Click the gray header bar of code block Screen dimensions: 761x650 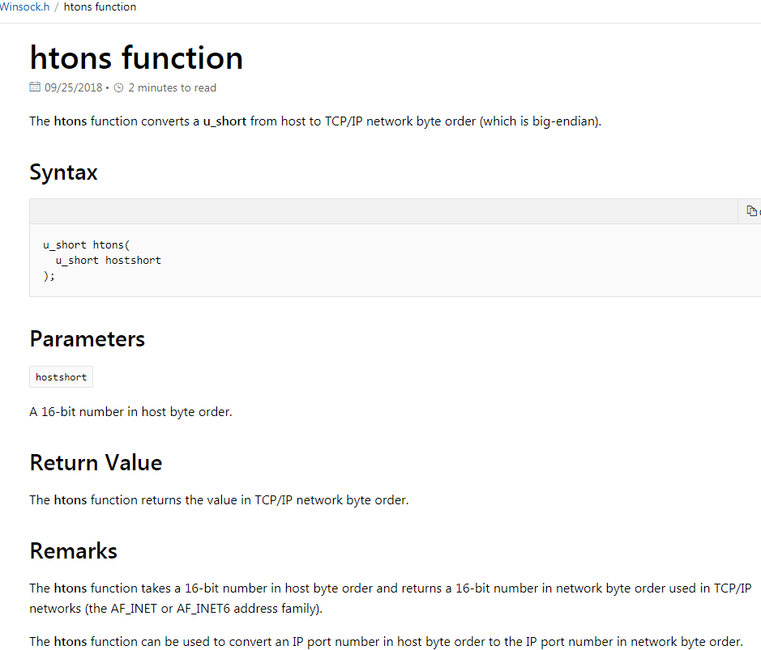(381, 211)
